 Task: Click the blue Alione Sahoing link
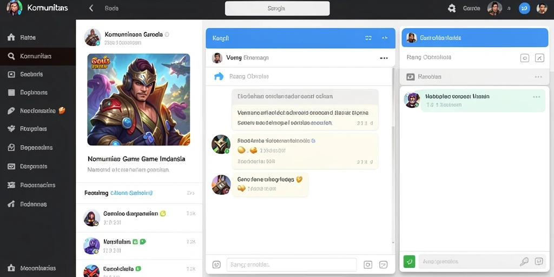click(131, 193)
